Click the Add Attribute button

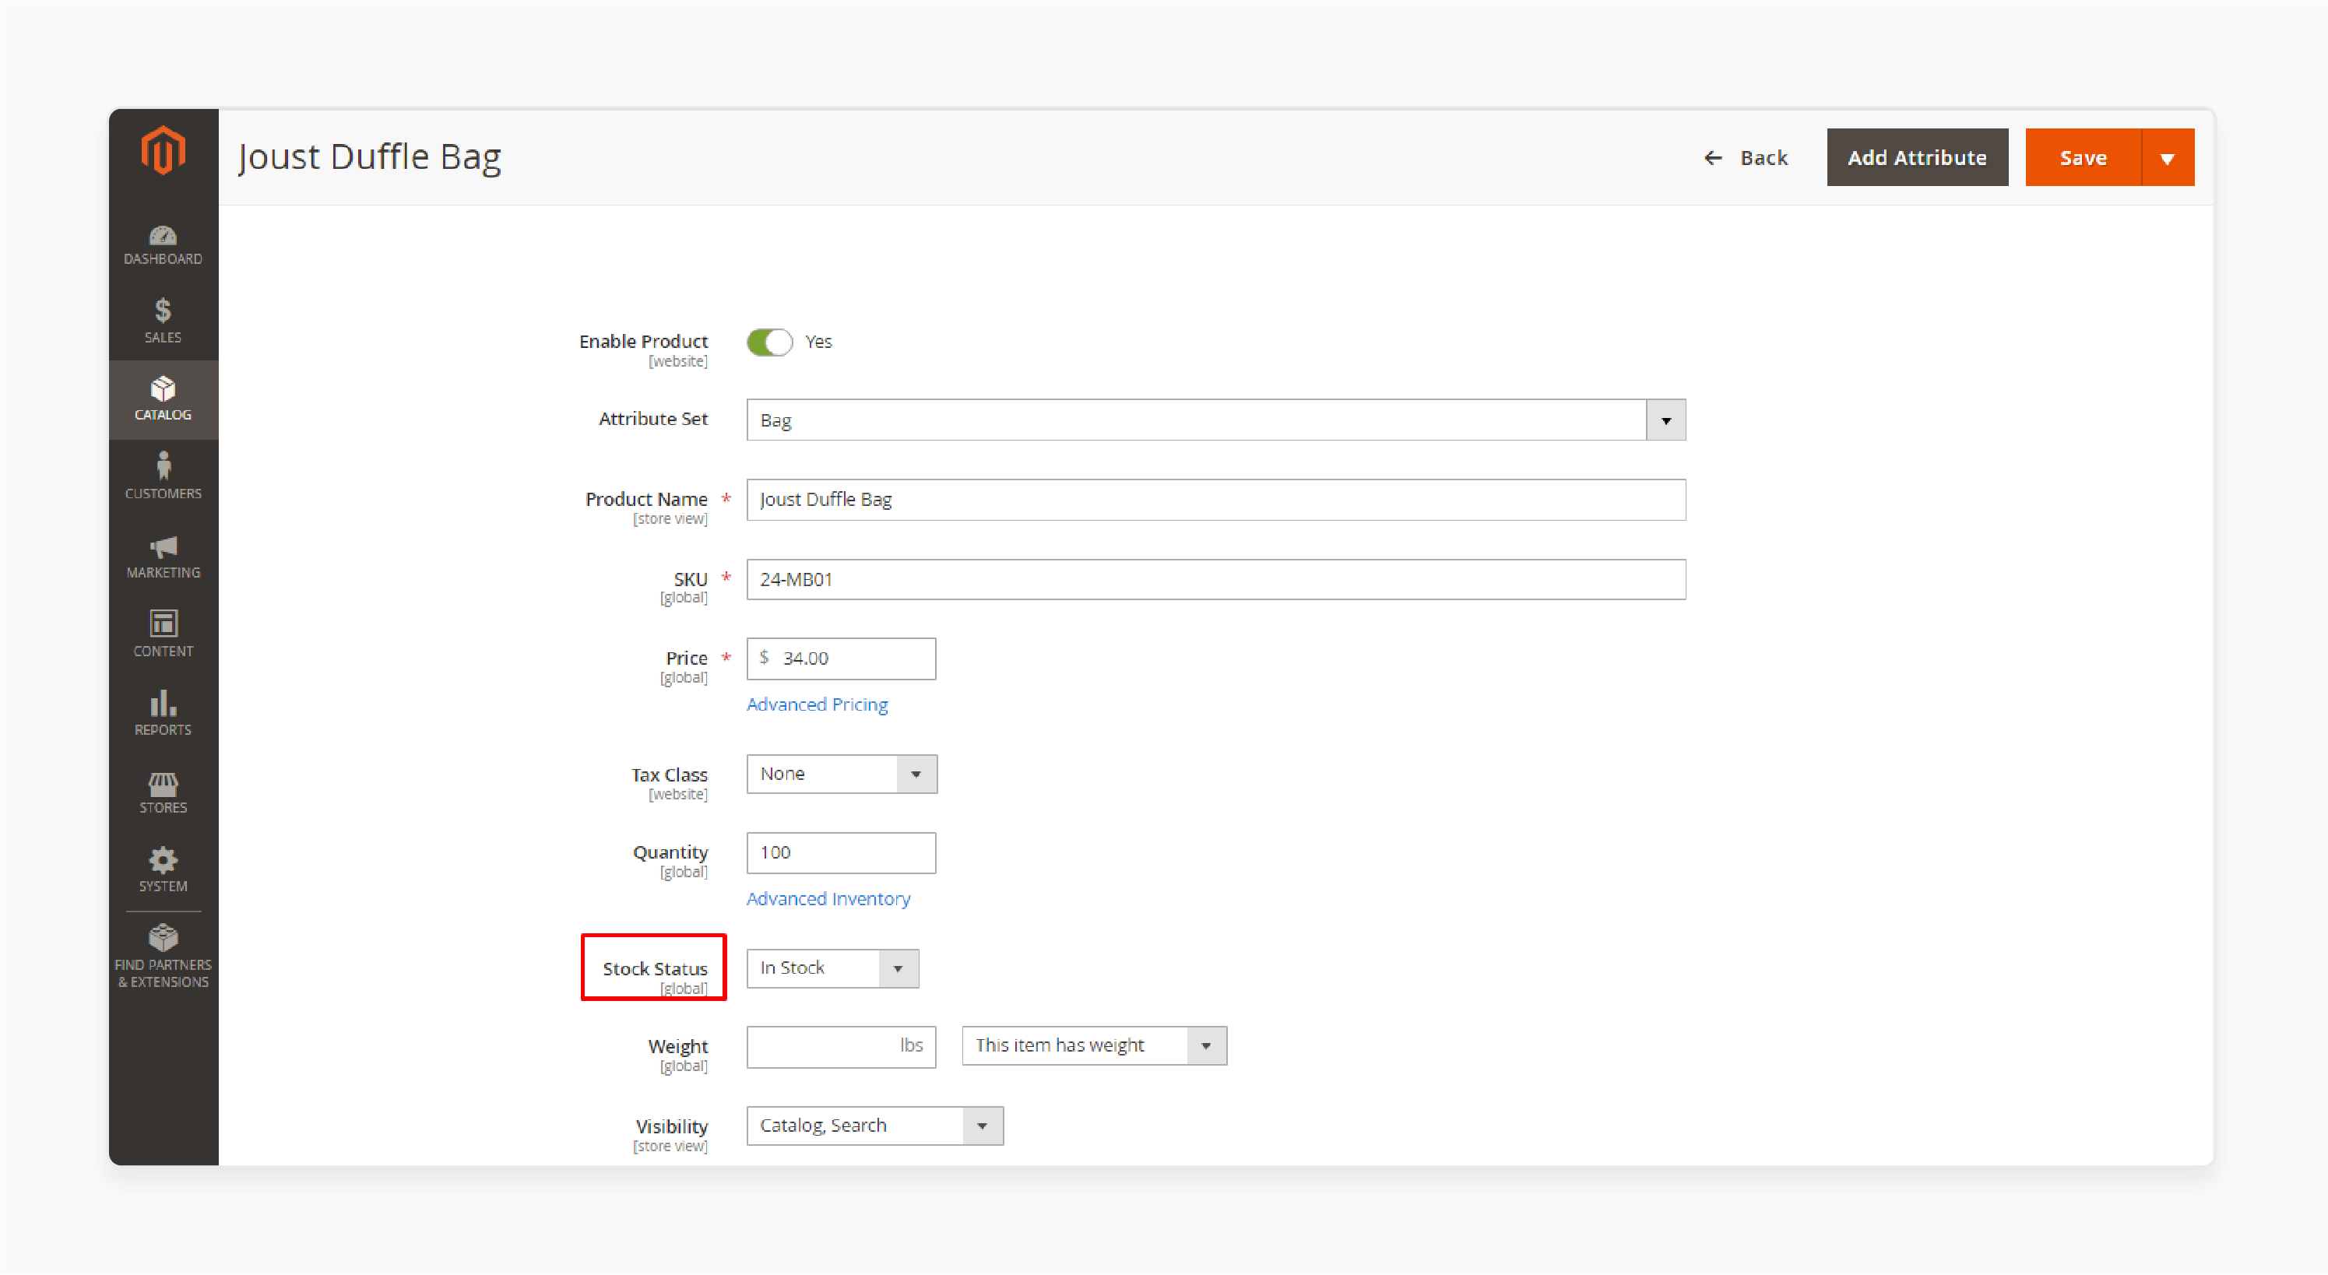[1917, 158]
